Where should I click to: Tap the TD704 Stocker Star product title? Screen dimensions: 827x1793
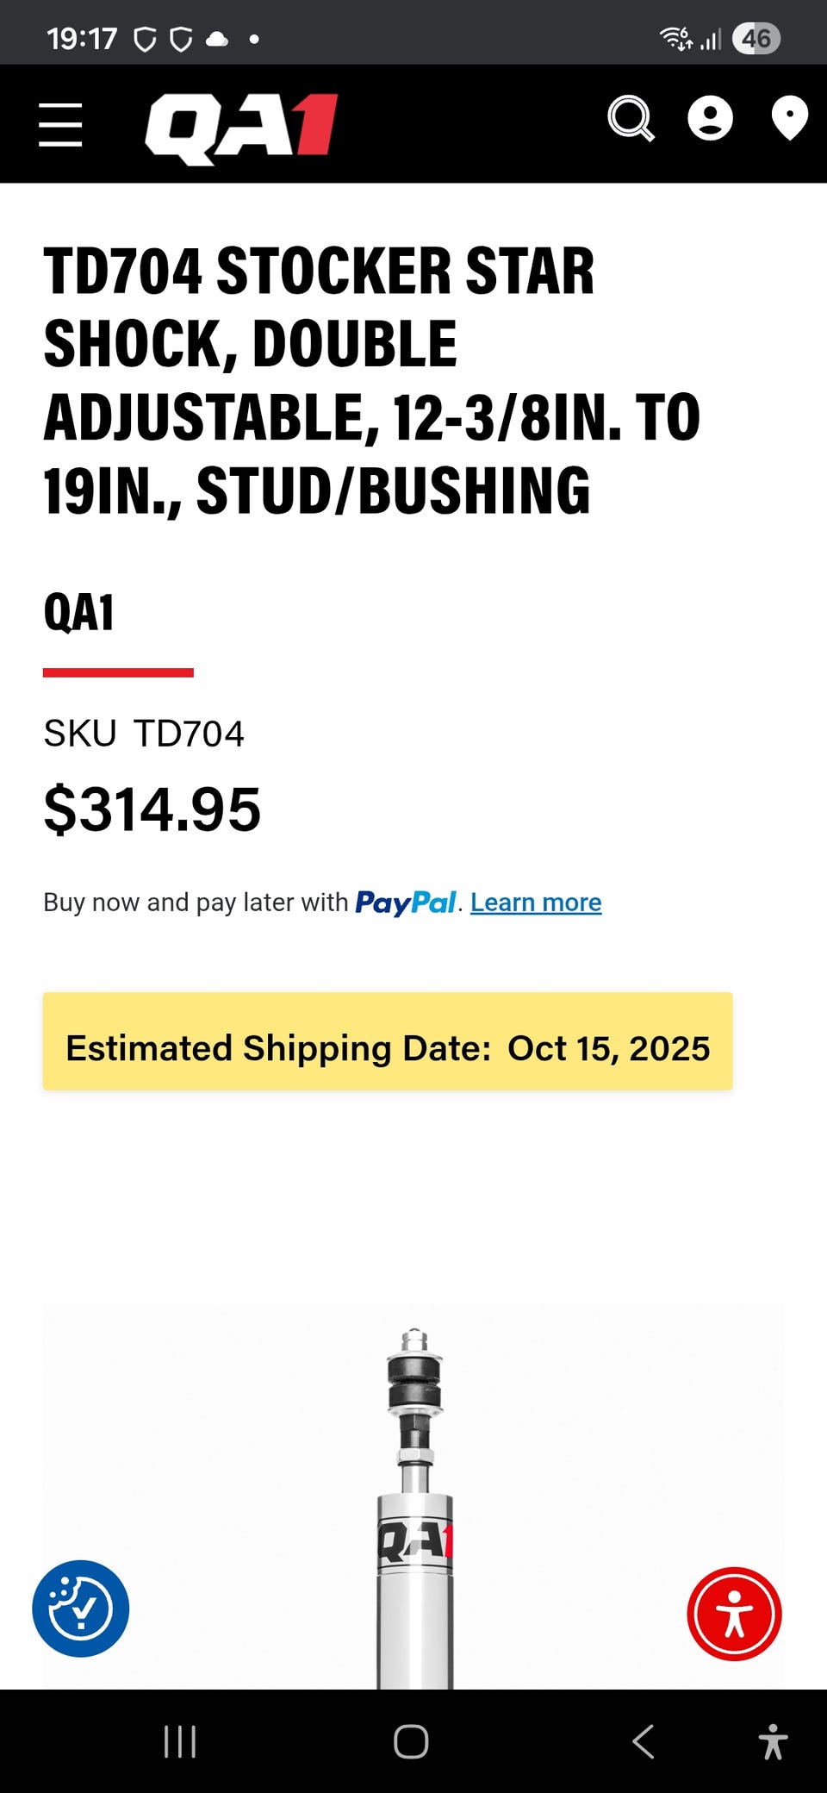[x=370, y=379]
